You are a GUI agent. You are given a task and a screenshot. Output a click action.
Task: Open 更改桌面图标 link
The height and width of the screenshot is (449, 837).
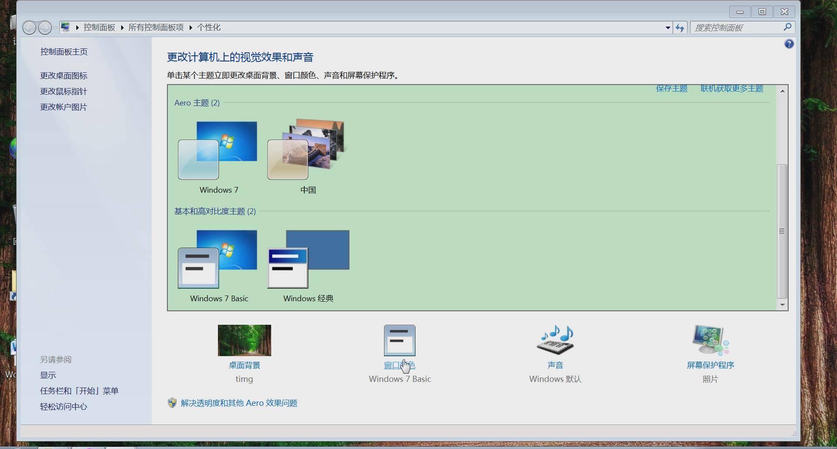tap(64, 76)
